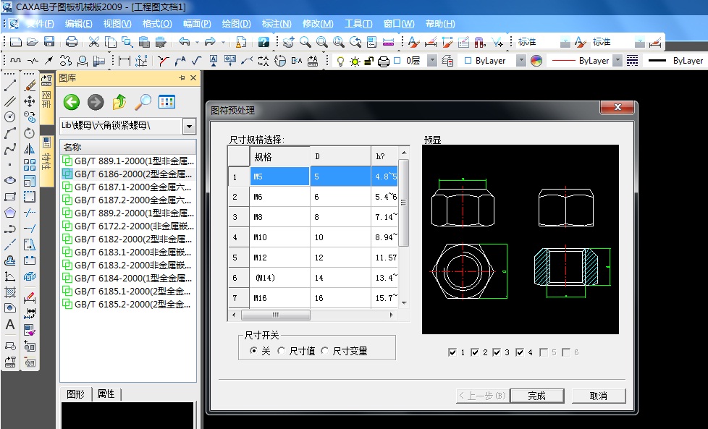Image resolution: width=708 pixels, height=429 pixels.
Task: Switch to the 图形 tab
Action: pos(75,394)
